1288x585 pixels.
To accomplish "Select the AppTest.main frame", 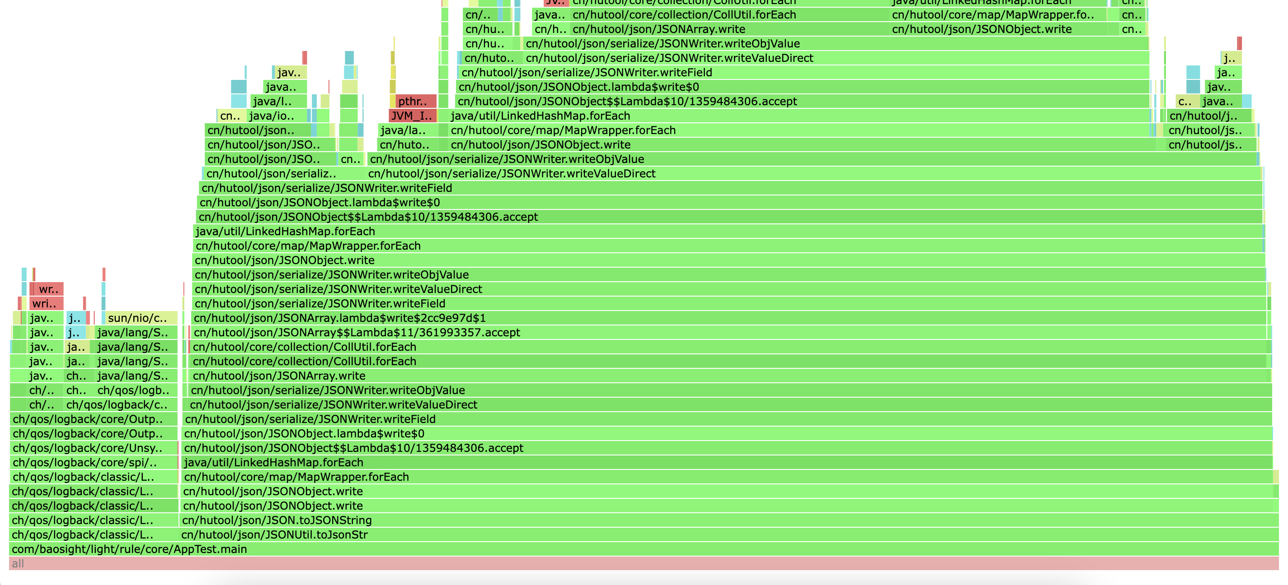I will [643, 549].
